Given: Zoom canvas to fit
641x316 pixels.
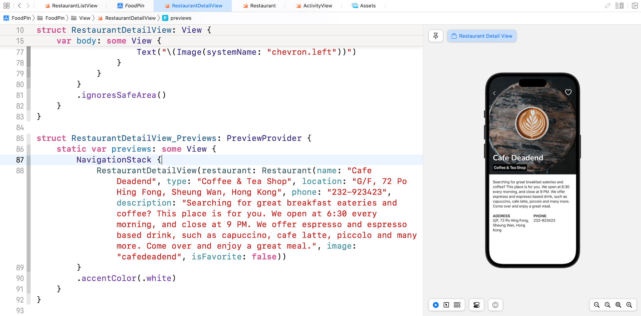Looking at the screenshot, I should coord(618,305).
